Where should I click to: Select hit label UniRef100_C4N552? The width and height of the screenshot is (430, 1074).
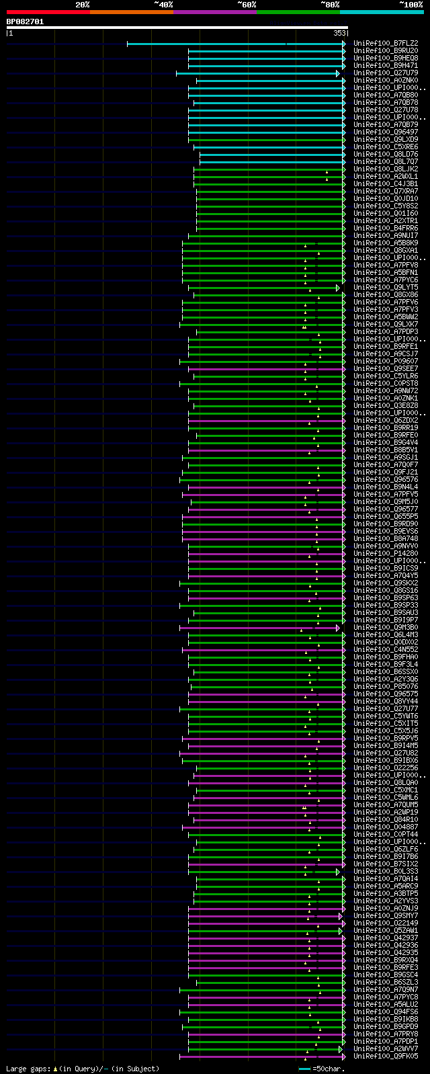tap(386, 650)
